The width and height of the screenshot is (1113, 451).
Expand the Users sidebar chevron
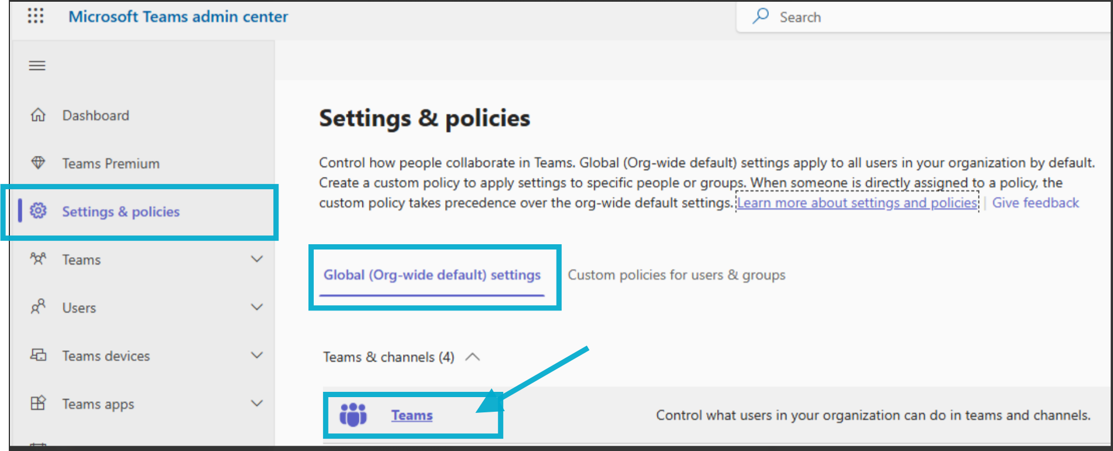[257, 307]
